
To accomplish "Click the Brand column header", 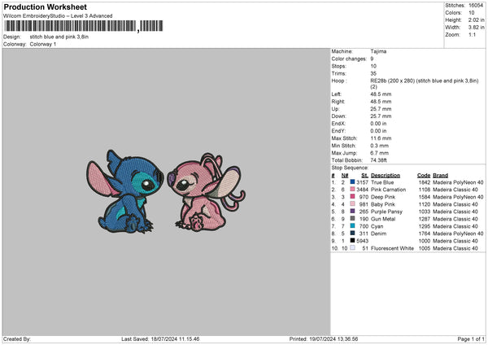I will [x=440, y=175].
